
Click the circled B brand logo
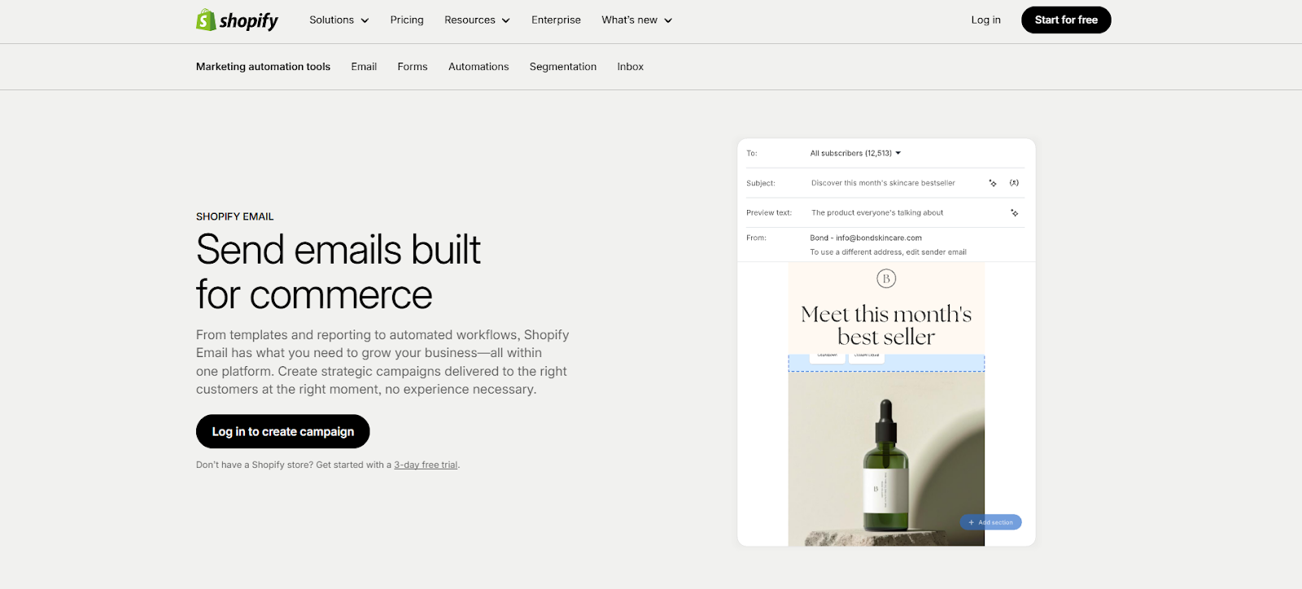886,279
